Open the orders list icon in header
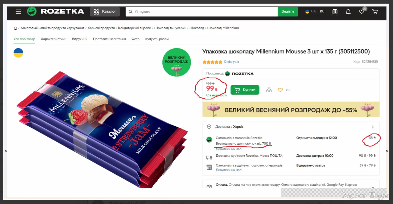The image size is (393, 204). [x=335, y=12]
